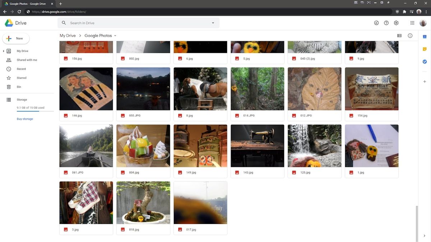Image resolution: width=431 pixels, height=242 pixels.
Task: Open the Google Apps launcher grid
Action: [x=412, y=23]
